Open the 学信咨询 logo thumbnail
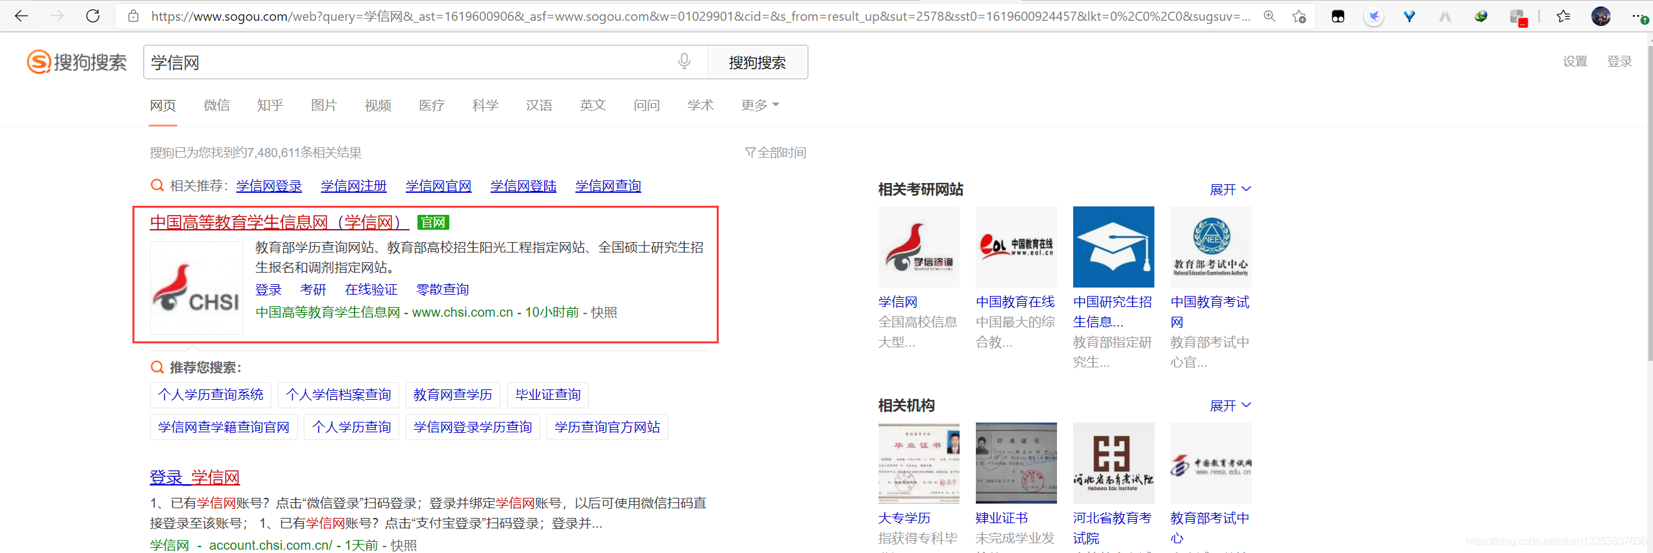The height and width of the screenshot is (553, 1653). 919,247
